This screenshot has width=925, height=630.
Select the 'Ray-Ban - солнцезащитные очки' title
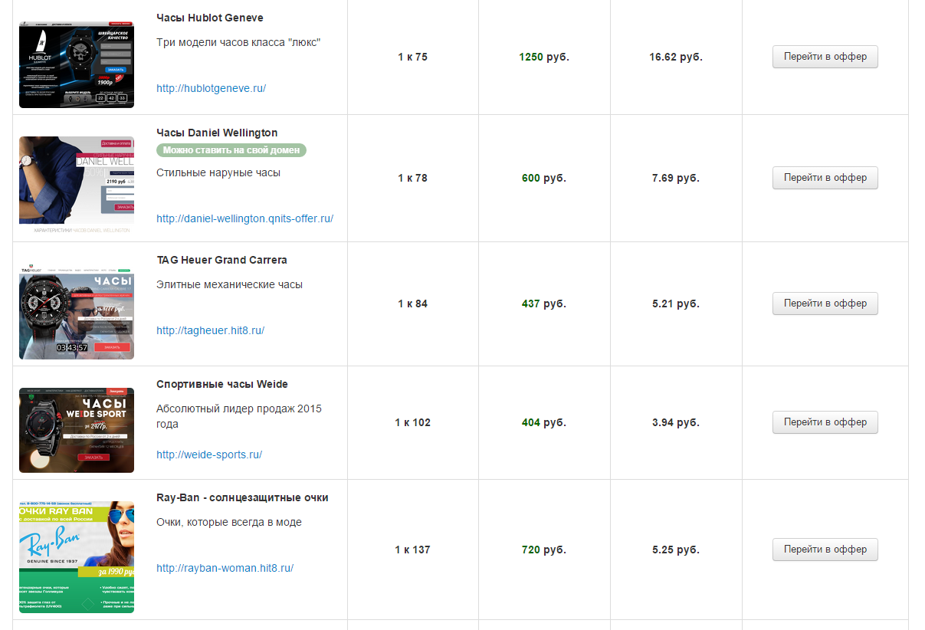242,497
